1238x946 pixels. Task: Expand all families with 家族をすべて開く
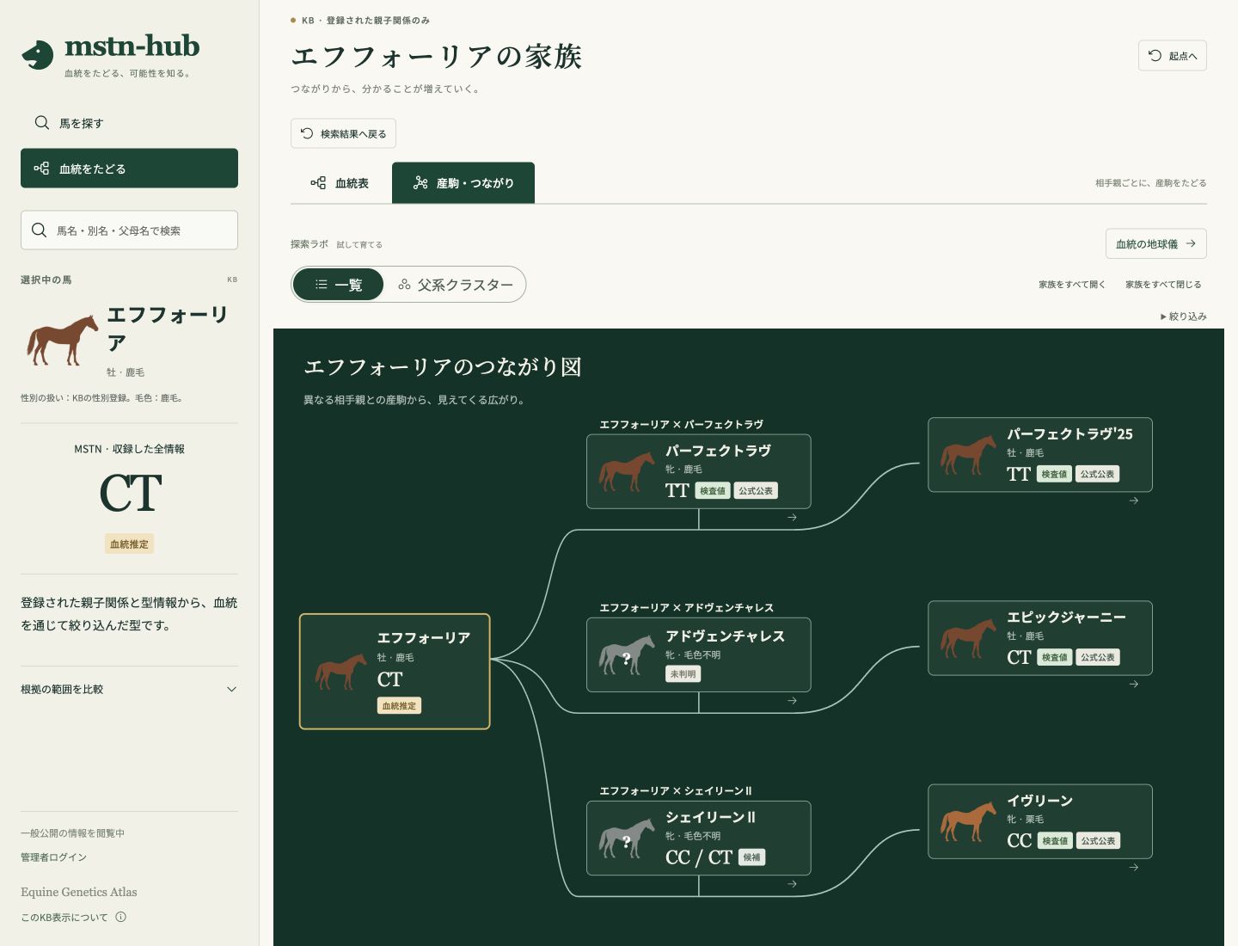(x=1072, y=285)
